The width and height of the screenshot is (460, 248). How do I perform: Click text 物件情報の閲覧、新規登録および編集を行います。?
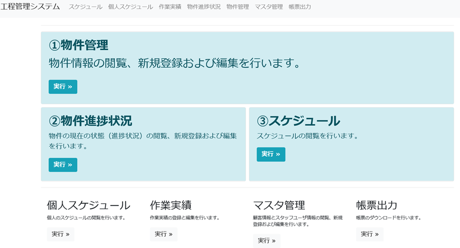[175, 63]
